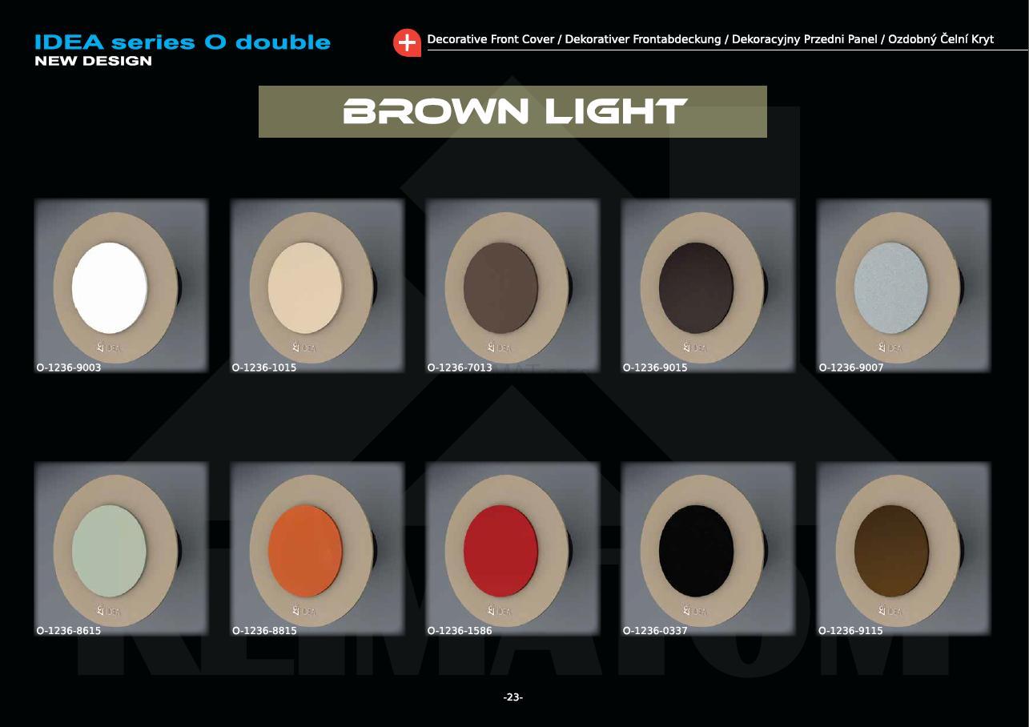Click the product code O-1236-9003
Viewport: 1029px width, 727px height.
[x=69, y=368]
